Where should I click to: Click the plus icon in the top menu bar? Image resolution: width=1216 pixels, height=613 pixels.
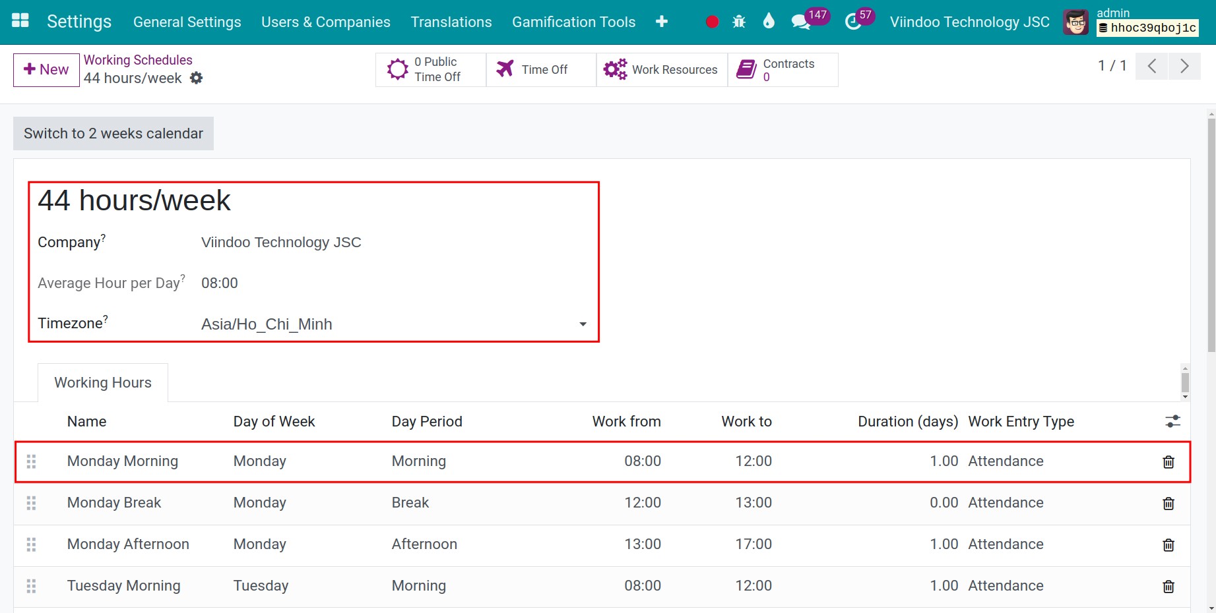tap(662, 22)
